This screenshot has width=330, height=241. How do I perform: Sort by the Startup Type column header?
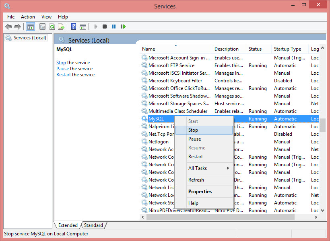(x=287, y=49)
